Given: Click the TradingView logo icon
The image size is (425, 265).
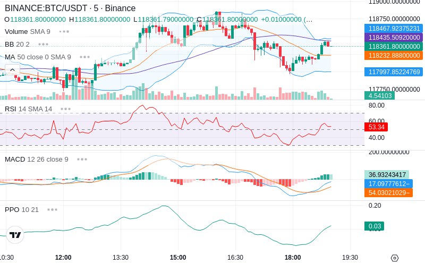Looking at the screenshot, I should click(x=15, y=235).
